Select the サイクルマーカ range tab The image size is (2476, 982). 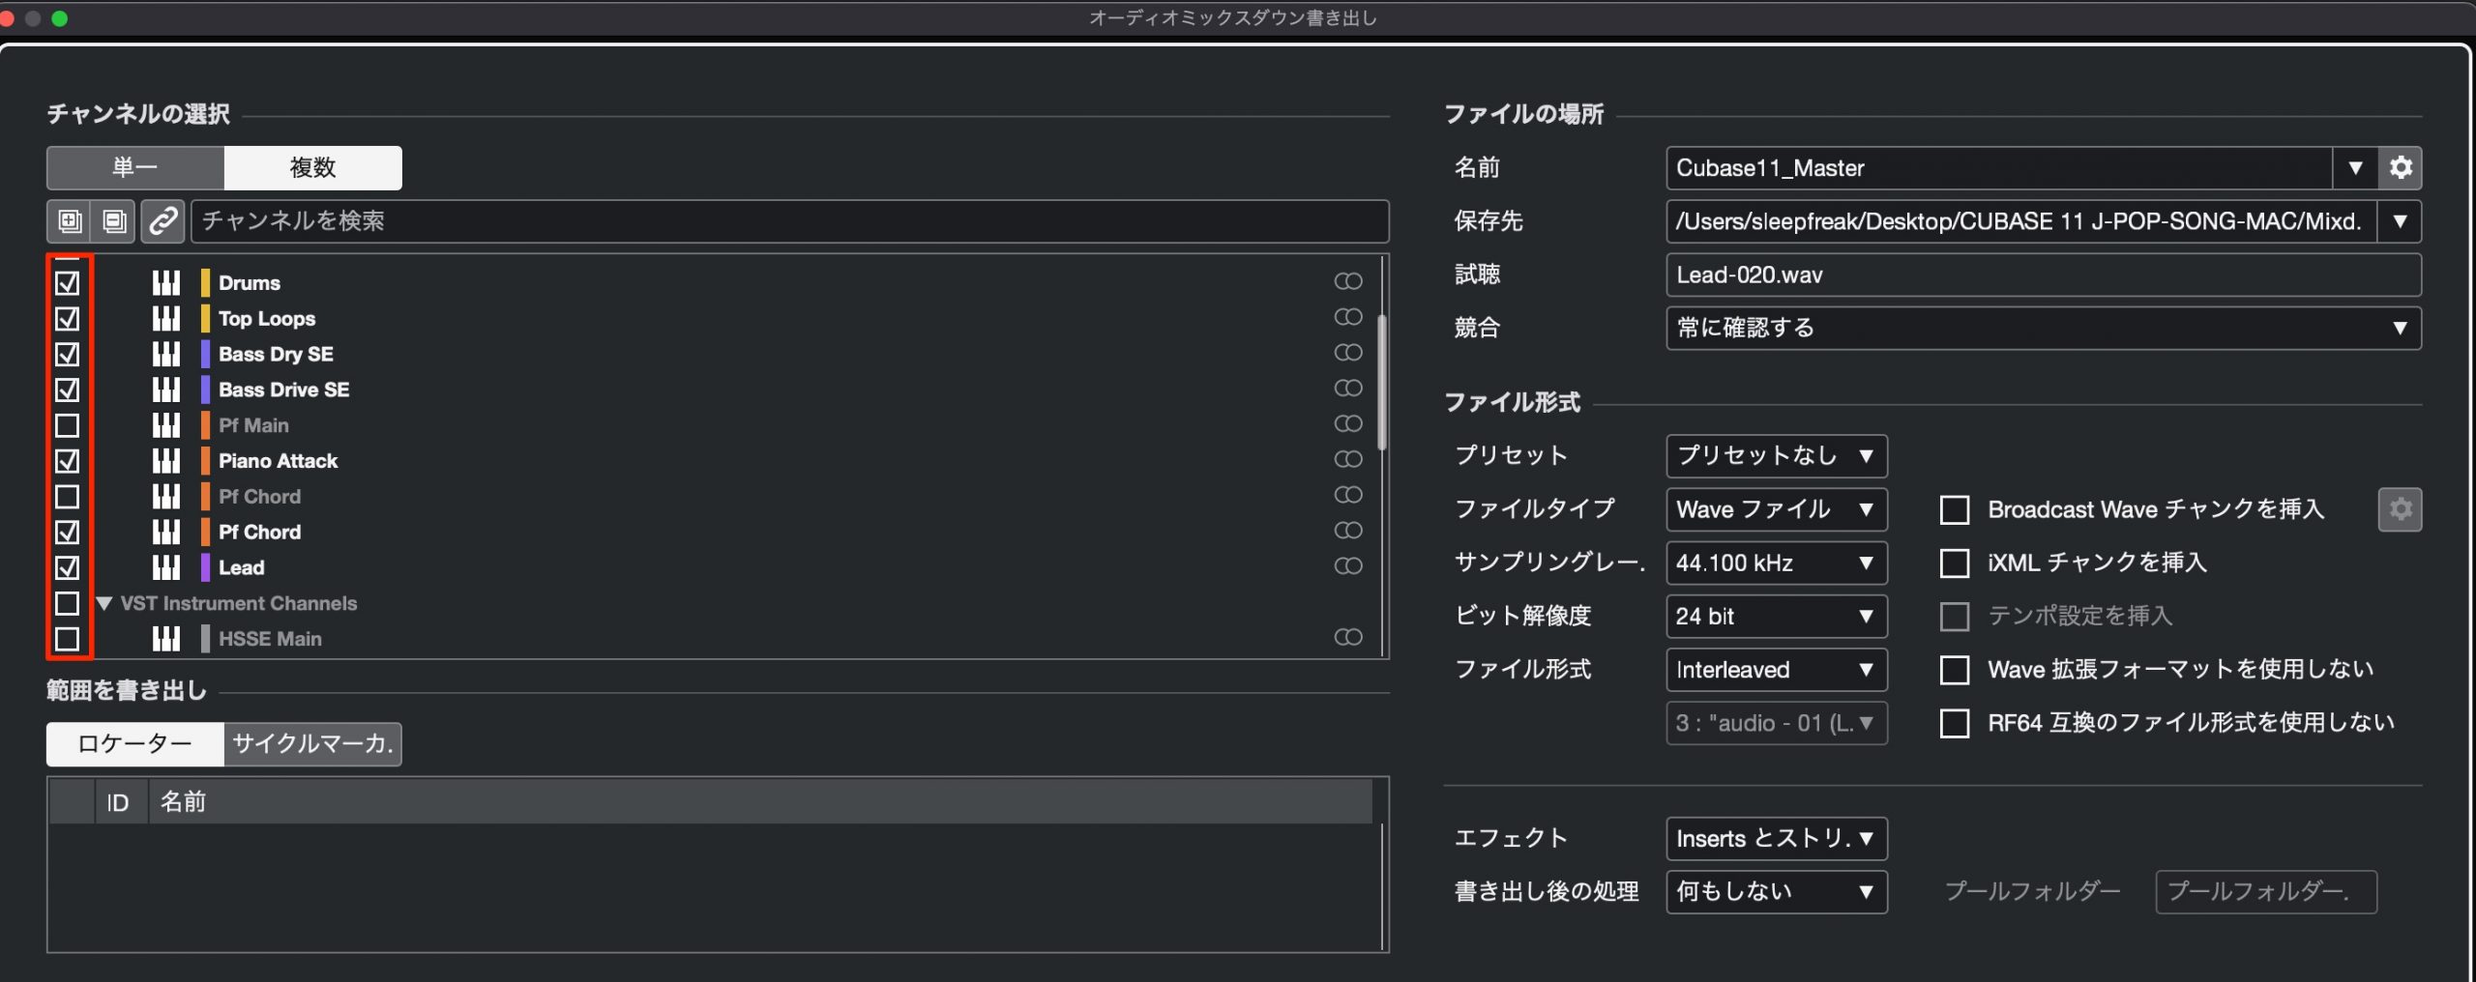click(x=313, y=744)
